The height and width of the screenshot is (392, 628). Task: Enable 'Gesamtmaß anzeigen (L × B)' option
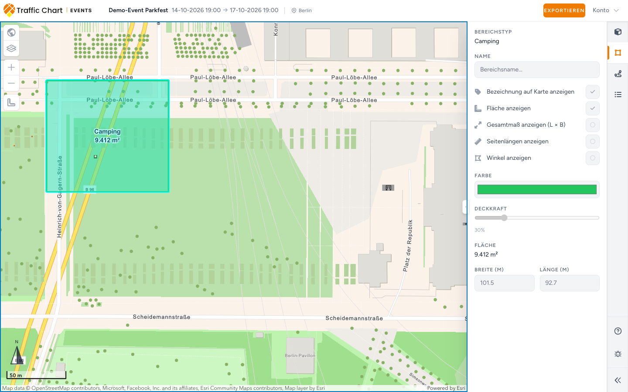[593, 125]
